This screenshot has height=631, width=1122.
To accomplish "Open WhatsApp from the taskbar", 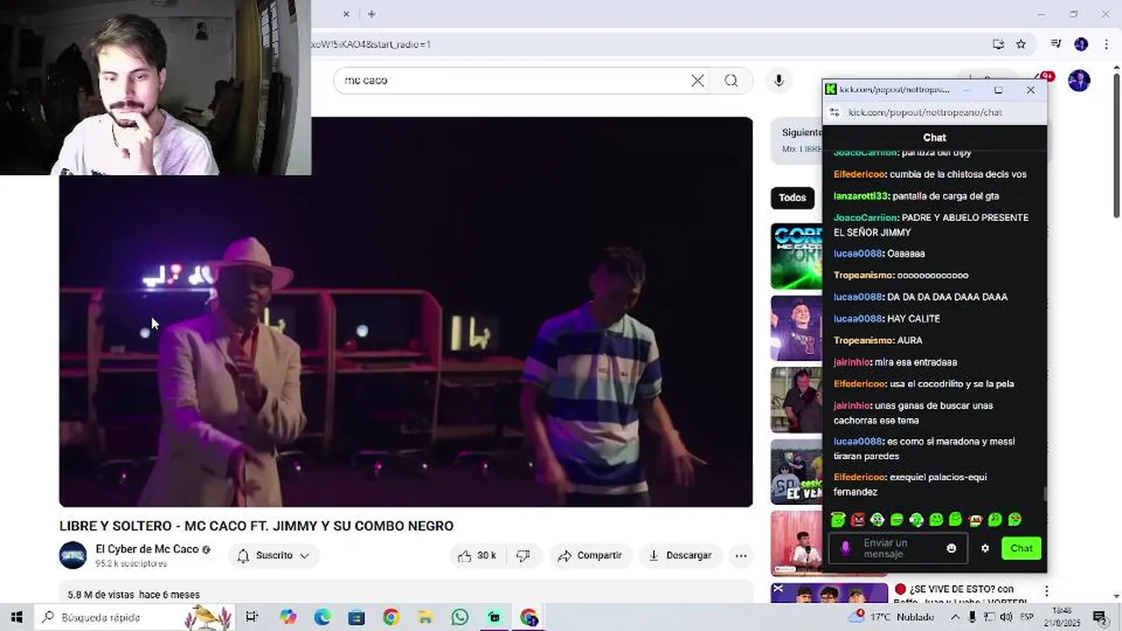I will click(x=460, y=617).
